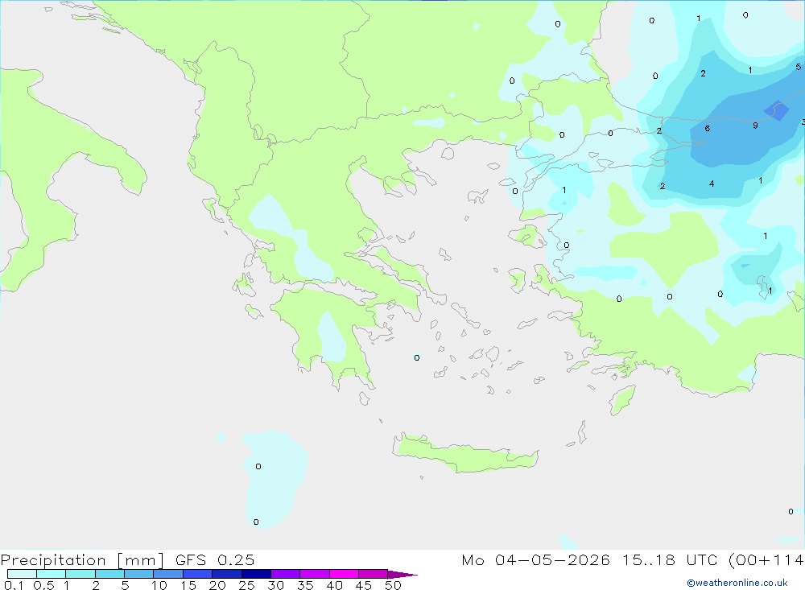Viewport: 805px width, 590px height.
Task: Select the 10–15 mm legend swatch
Action: click(168, 574)
